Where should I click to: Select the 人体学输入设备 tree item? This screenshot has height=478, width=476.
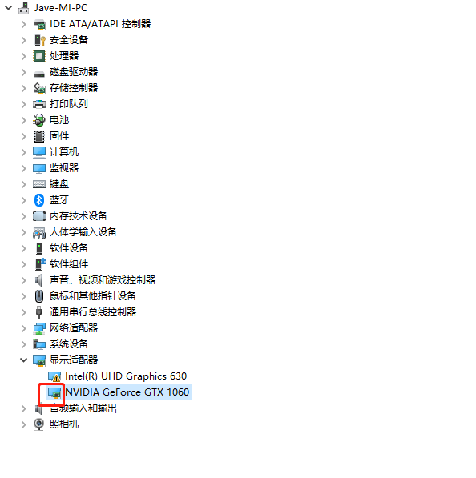[x=83, y=232]
